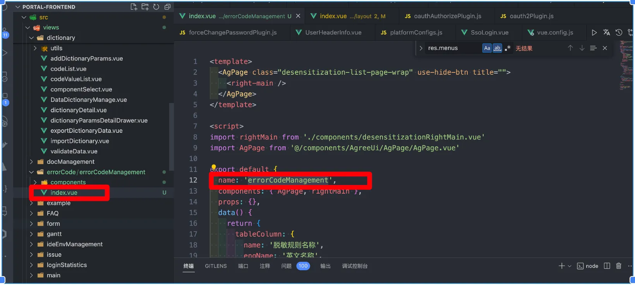Click the New File icon in explorer header

pos(134,7)
